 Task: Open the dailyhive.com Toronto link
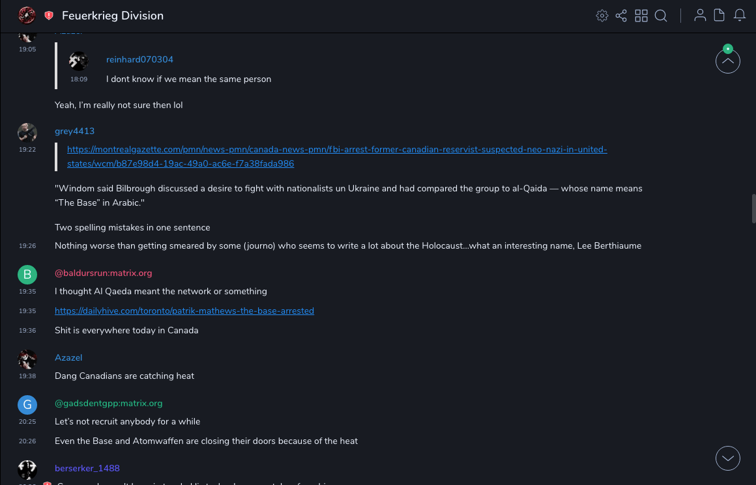(x=184, y=311)
